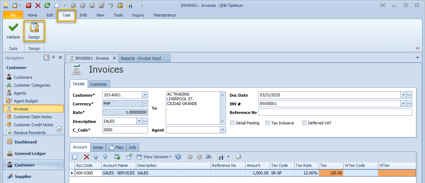Switch to Reports - Invoice Voucher tab

point(144,58)
